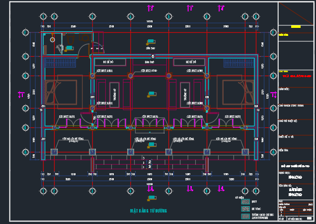Click grid axis bubble 8 in upper row

click(x=256, y=16)
